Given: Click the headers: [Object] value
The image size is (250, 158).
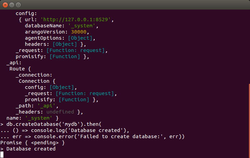Looking at the screenshot, I should 65,44.
